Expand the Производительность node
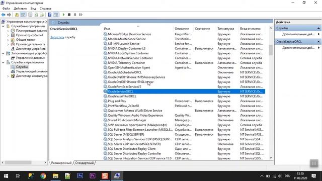 (x=8, y=44)
